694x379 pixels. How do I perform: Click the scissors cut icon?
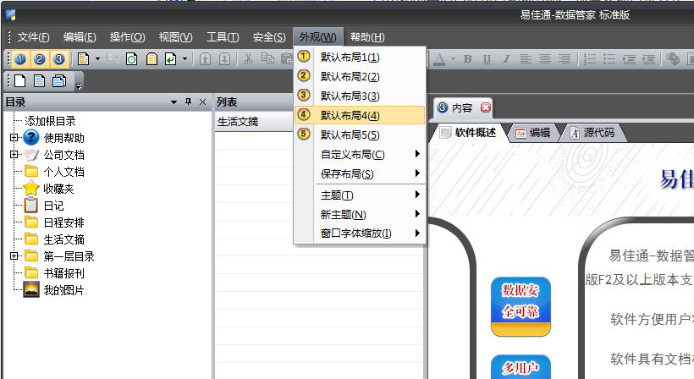click(x=248, y=59)
